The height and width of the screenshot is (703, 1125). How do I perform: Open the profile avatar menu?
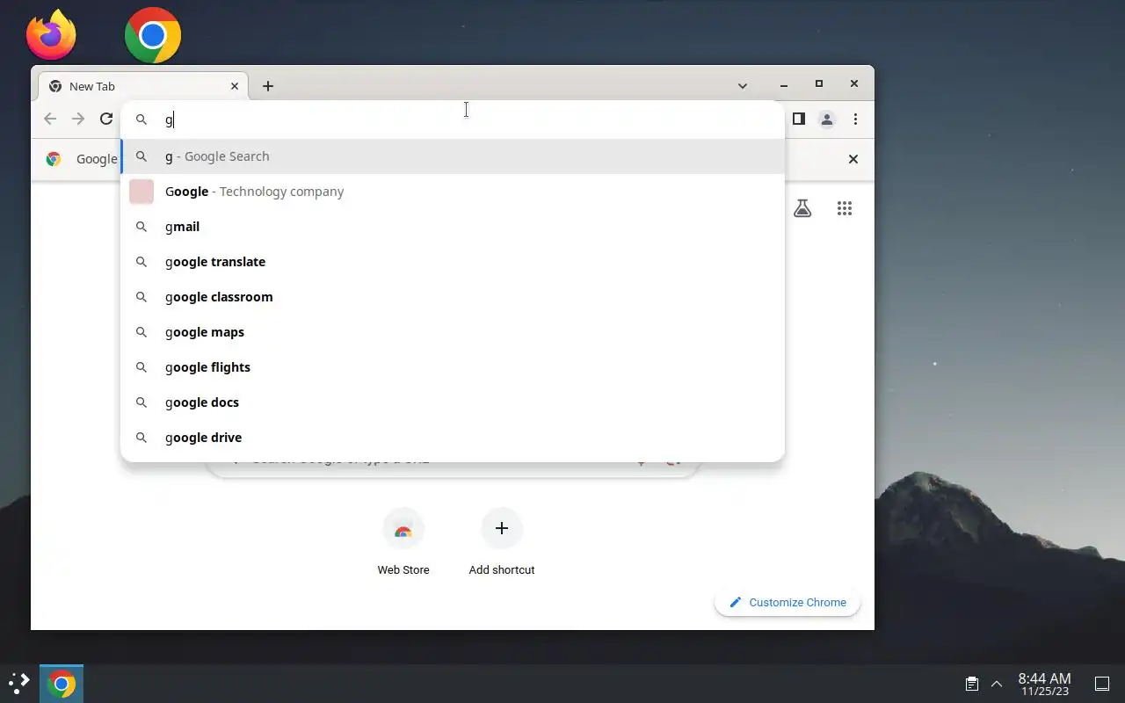[x=827, y=120]
